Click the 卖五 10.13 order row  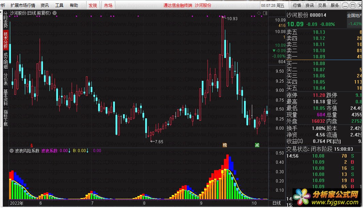(x=324, y=32)
